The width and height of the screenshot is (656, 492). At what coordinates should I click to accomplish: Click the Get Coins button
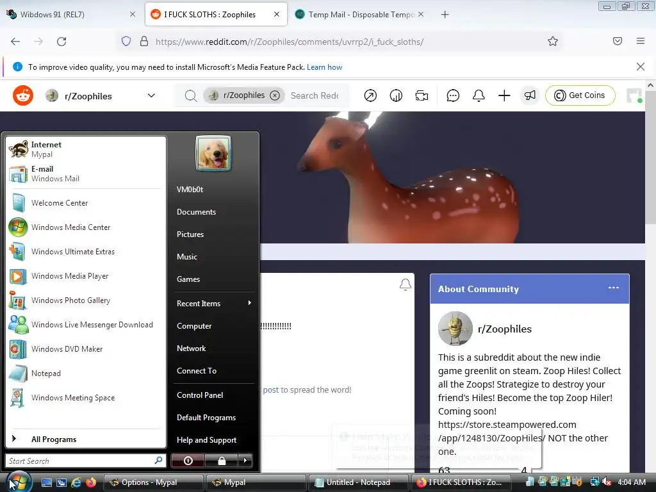coord(580,95)
